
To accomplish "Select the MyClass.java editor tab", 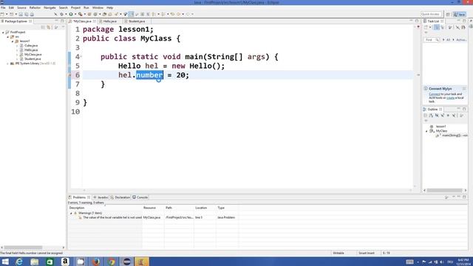I will pyautogui.click(x=82, y=21).
